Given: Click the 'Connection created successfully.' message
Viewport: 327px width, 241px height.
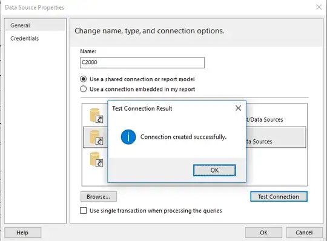Looking at the screenshot, I should [183, 137].
